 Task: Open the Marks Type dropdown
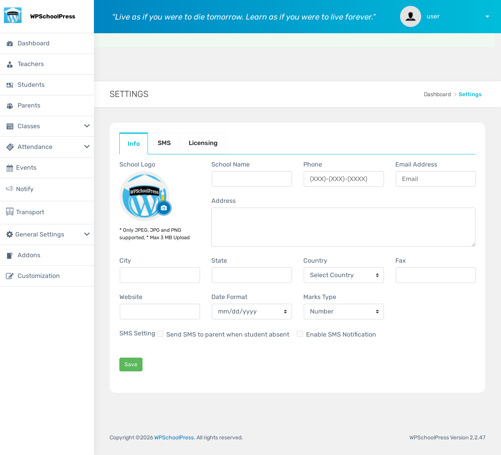pyautogui.click(x=344, y=312)
